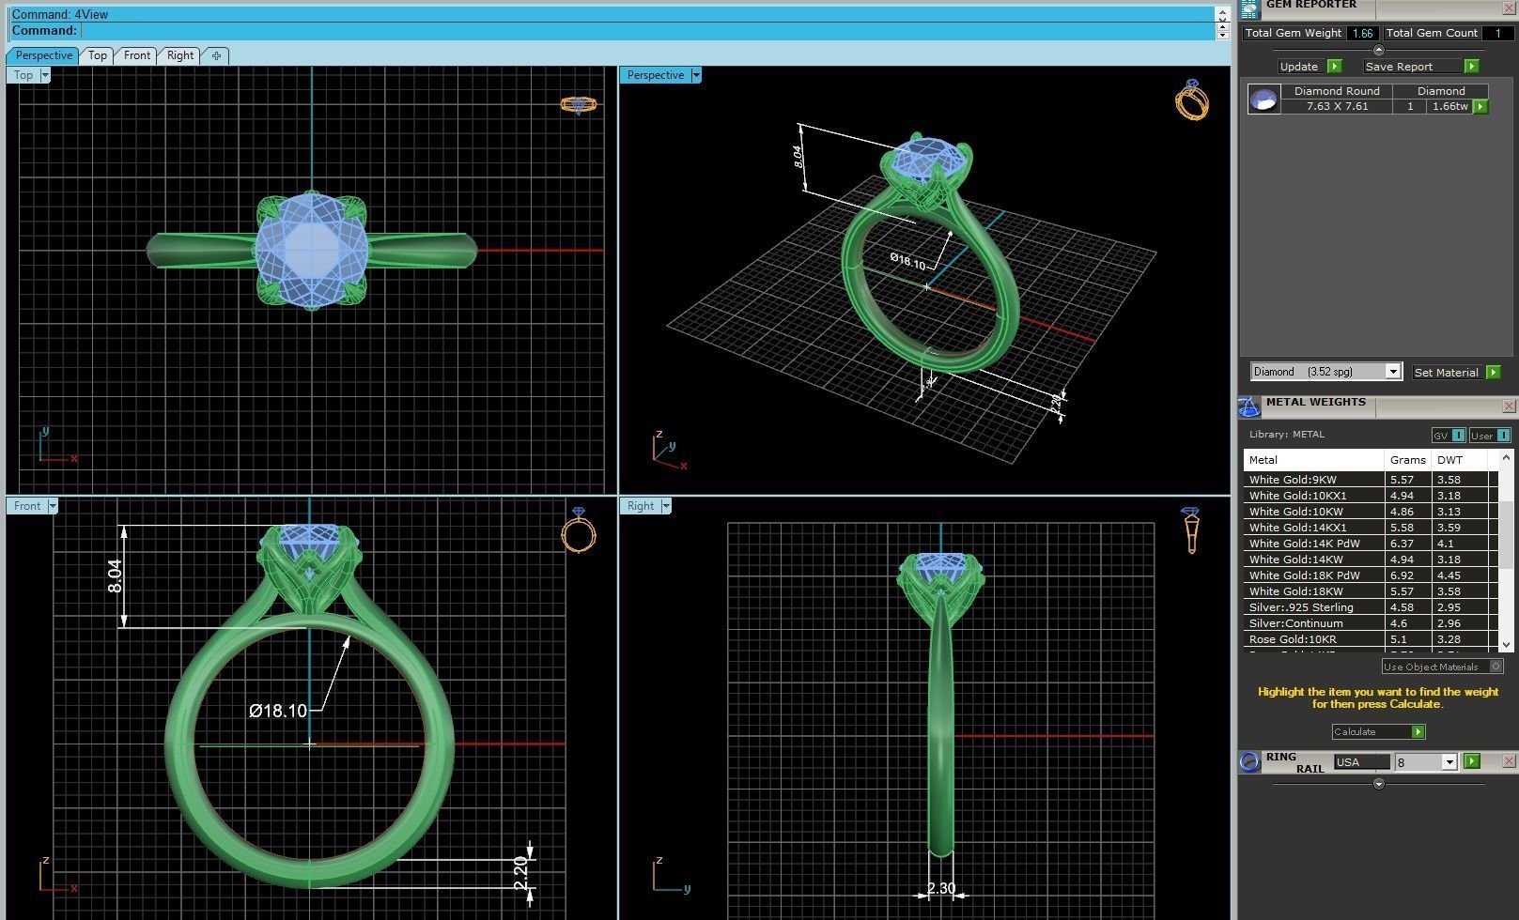Select White Gold:10KW row
The width and height of the screenshot is (1519, 920).
point(1370,512)
